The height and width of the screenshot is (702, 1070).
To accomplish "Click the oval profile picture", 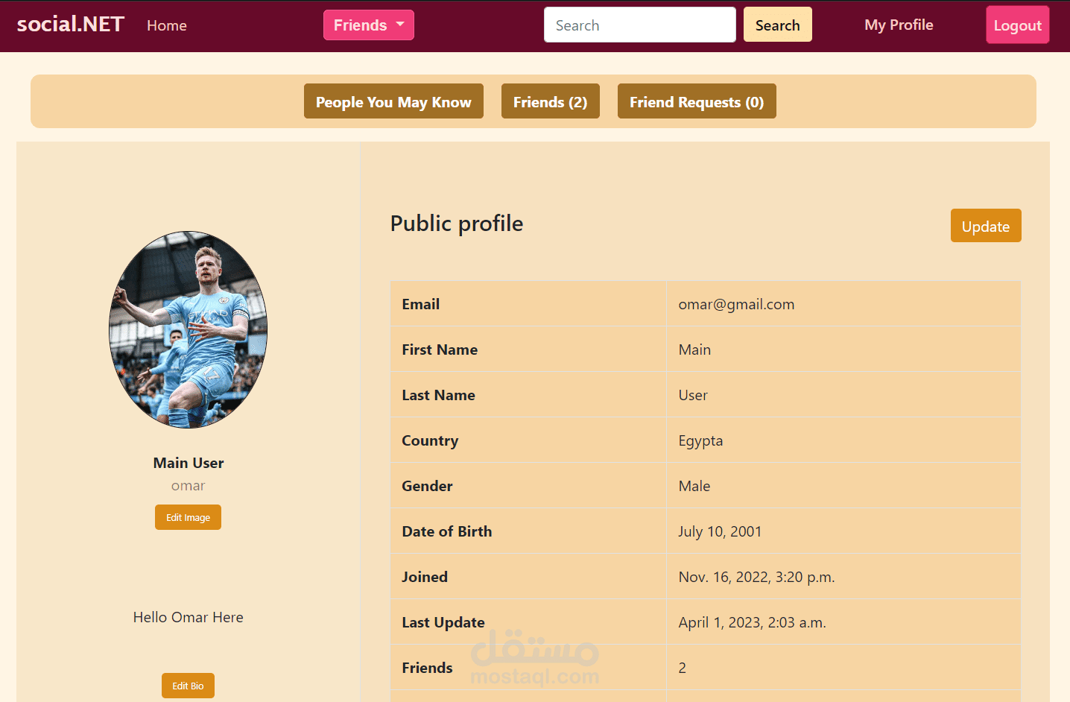I will coord(189,329).
